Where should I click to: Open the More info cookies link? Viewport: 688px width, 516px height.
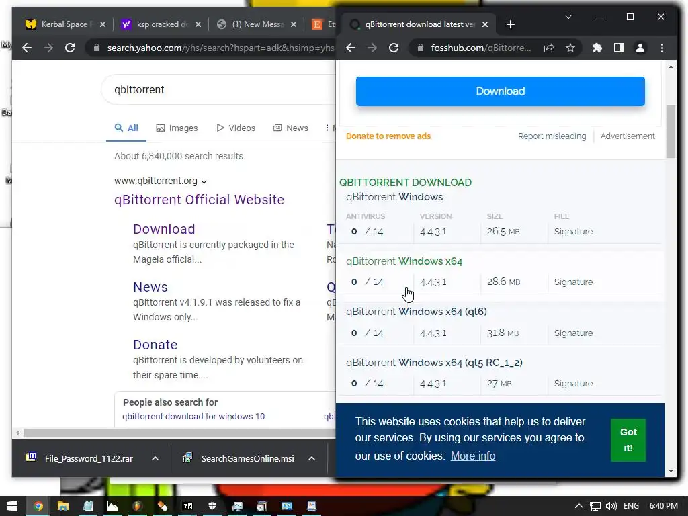(472, 456)
